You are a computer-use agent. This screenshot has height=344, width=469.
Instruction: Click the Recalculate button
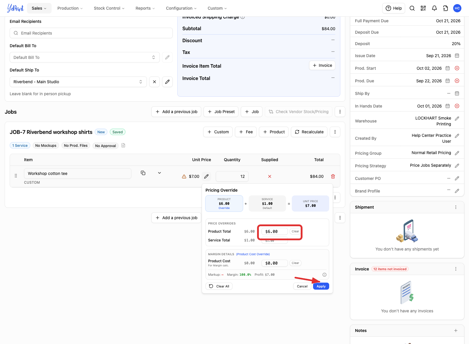309,132
